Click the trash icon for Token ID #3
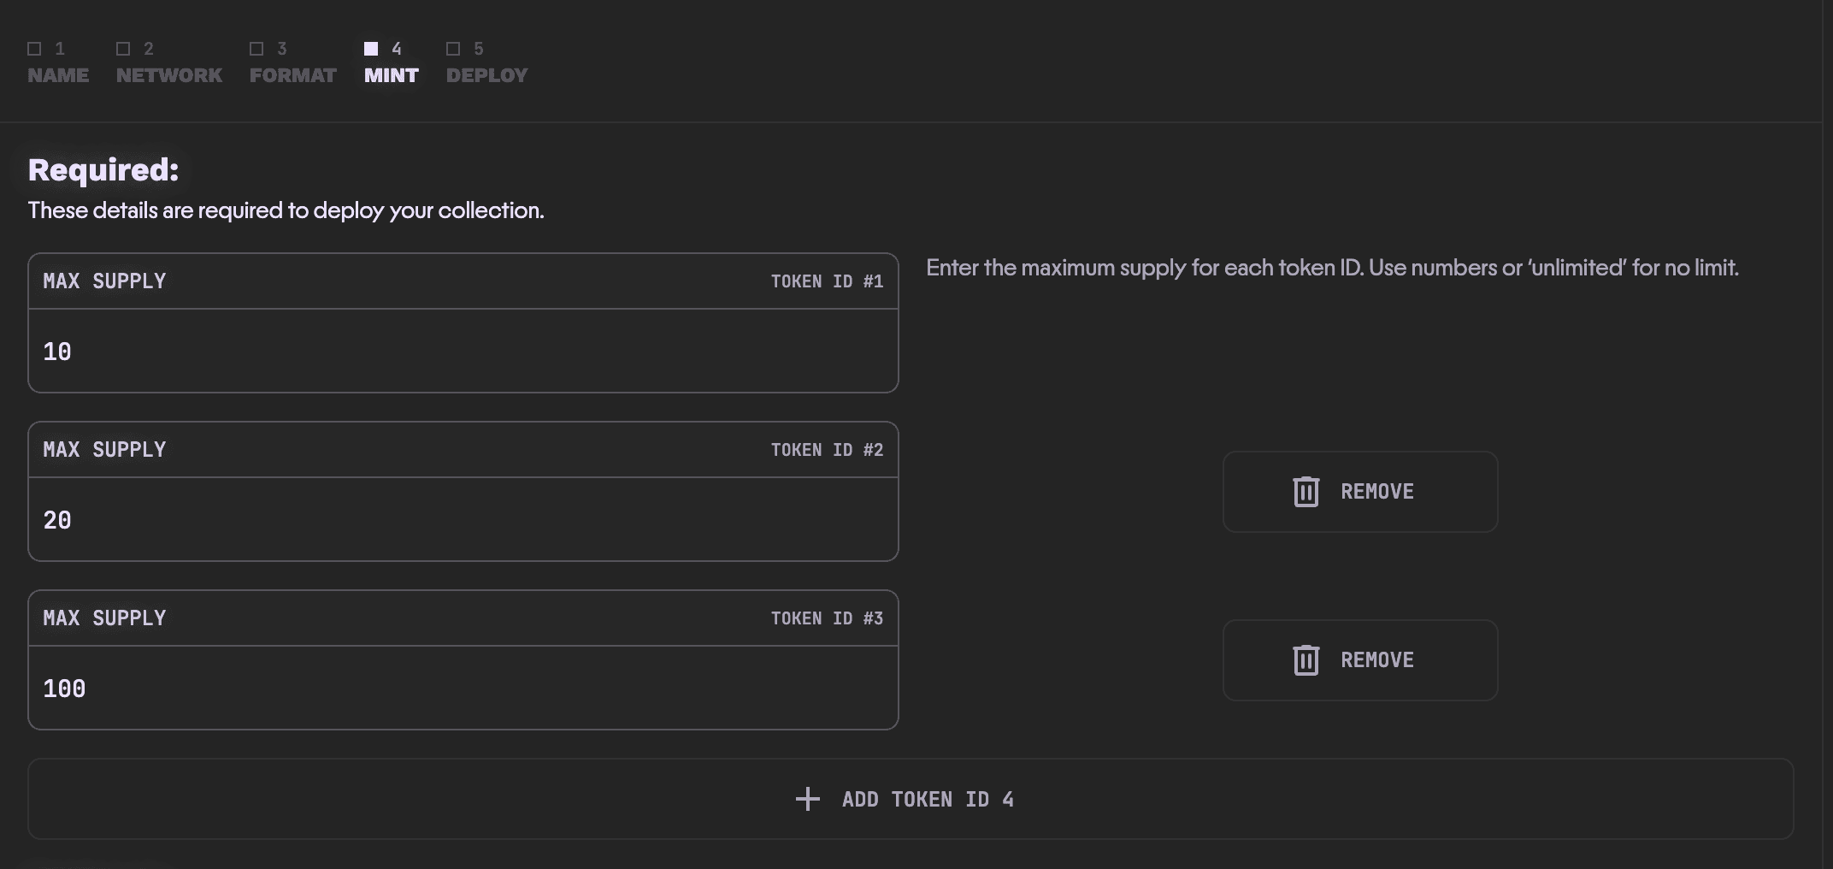The width and height of the screenshot is (1833, 869). coord(1305,660)
